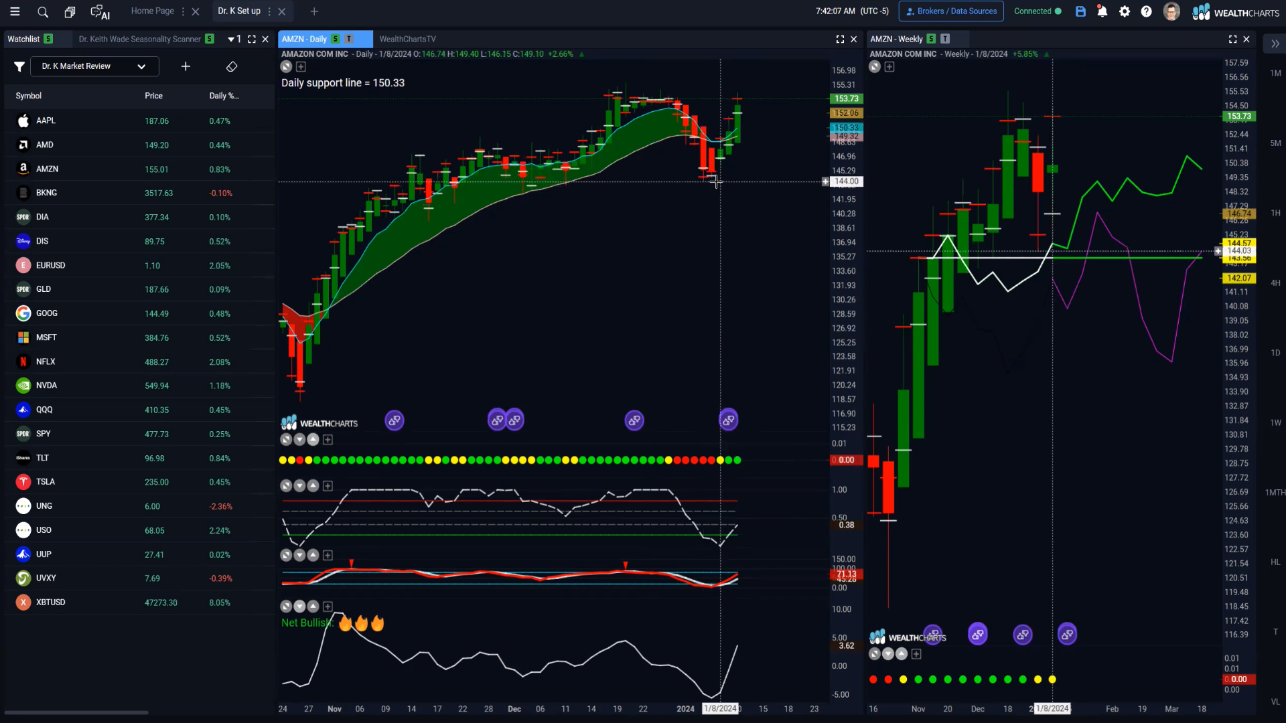Select the 1MTH timeframe

pyautogui.click(x=1275, y=492)
